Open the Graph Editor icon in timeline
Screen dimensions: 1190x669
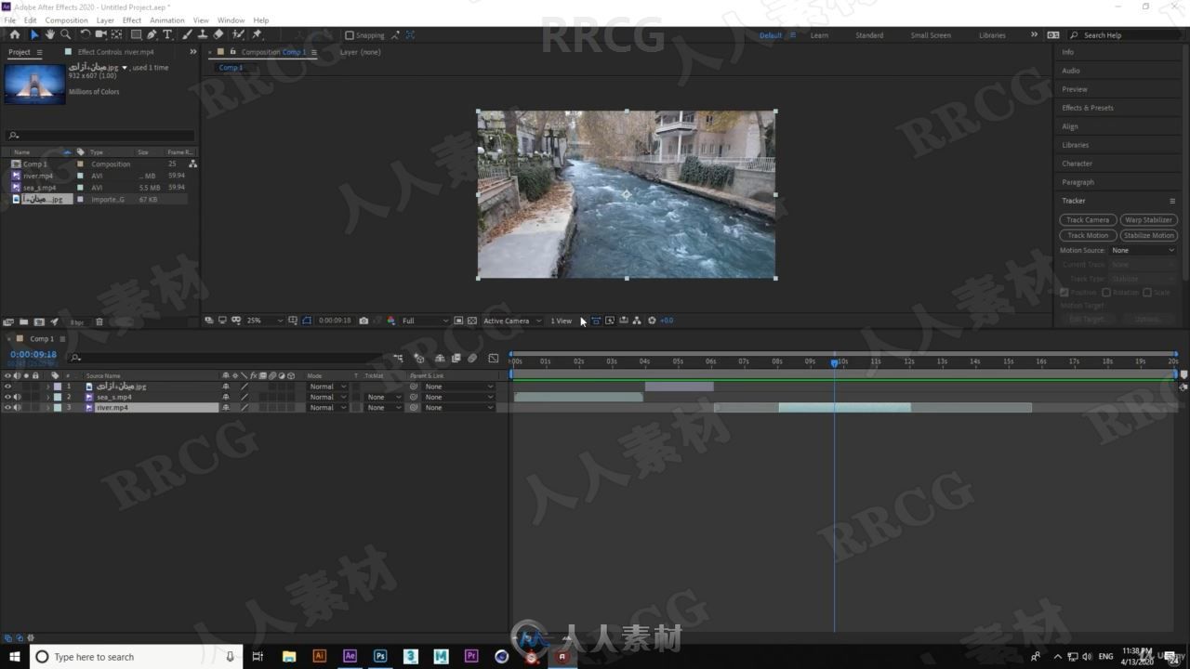494,358
